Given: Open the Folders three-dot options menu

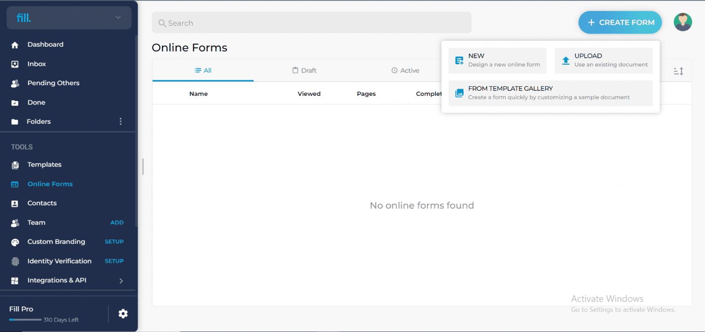Looking at the screenshot, I should tap(120, 121).
